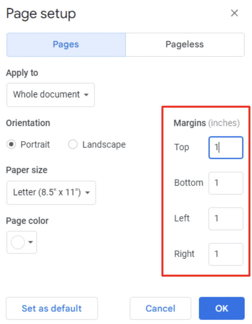Close the Page setup dialog
Image resolution: width=252 pixels, height=324 pixels.
click(235, 13)
